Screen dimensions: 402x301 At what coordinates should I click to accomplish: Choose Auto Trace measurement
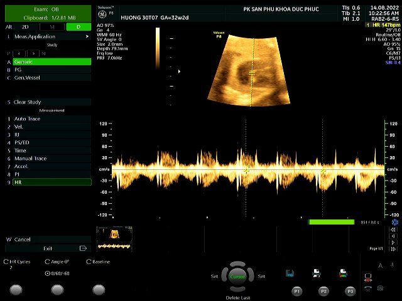tap(52, 119)
